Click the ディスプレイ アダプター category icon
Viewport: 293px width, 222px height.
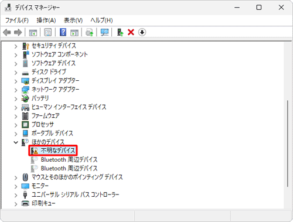25,81
